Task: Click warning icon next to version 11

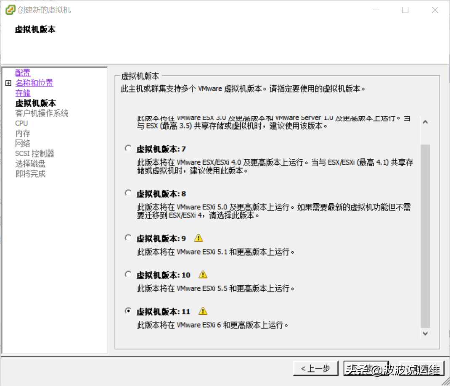Action: [203, 311]
